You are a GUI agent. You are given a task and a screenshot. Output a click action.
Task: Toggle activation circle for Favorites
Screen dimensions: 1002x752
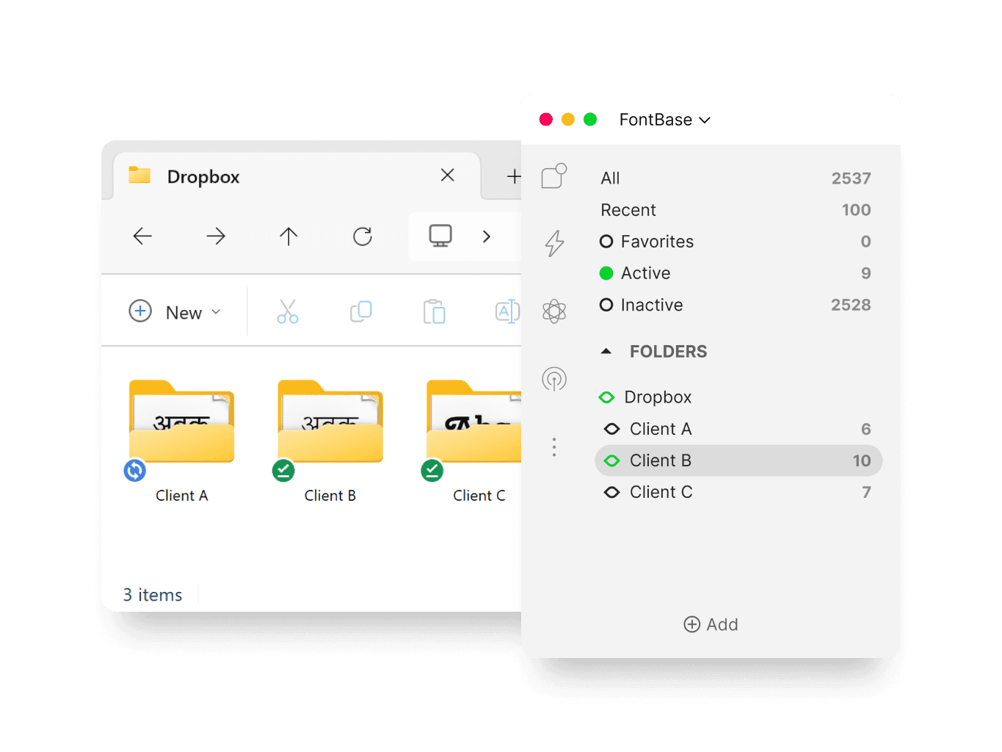tap(606, 242)
